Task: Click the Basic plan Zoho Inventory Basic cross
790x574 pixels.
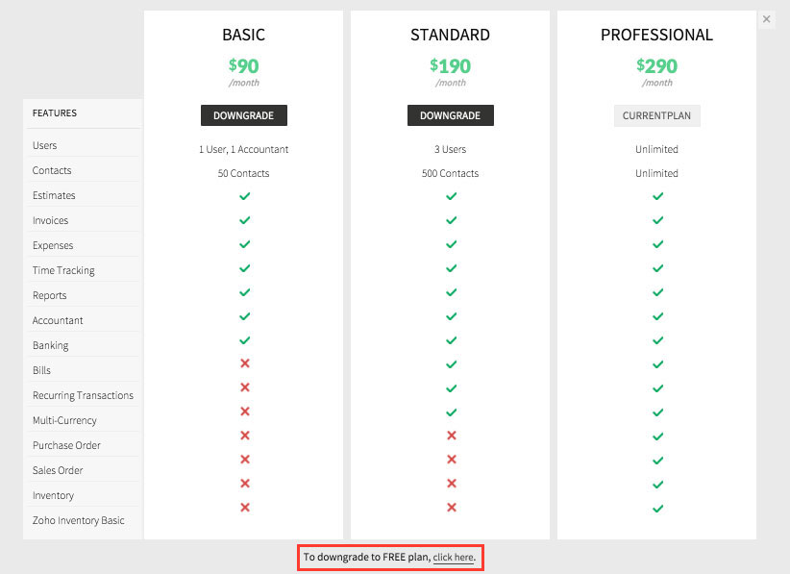Action: coord(245,508)
